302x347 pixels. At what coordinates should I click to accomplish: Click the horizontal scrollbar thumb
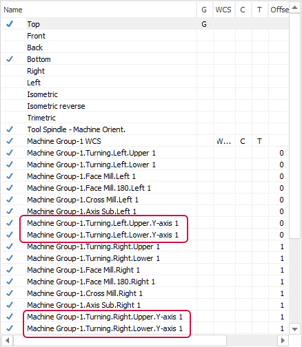point(120,340)
